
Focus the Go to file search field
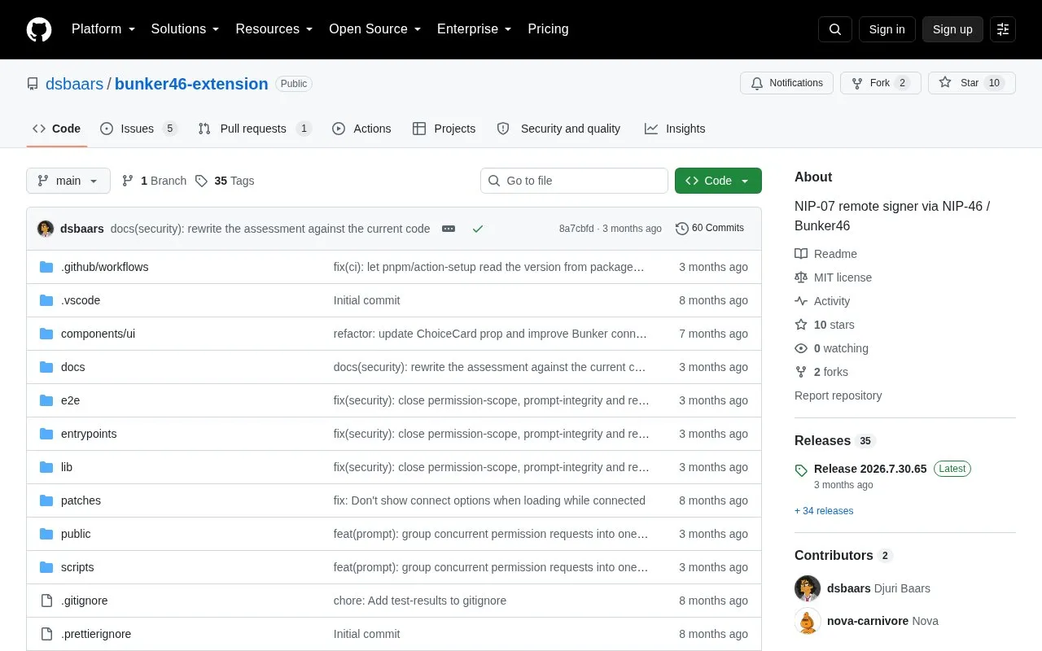(x=574, y=181)
